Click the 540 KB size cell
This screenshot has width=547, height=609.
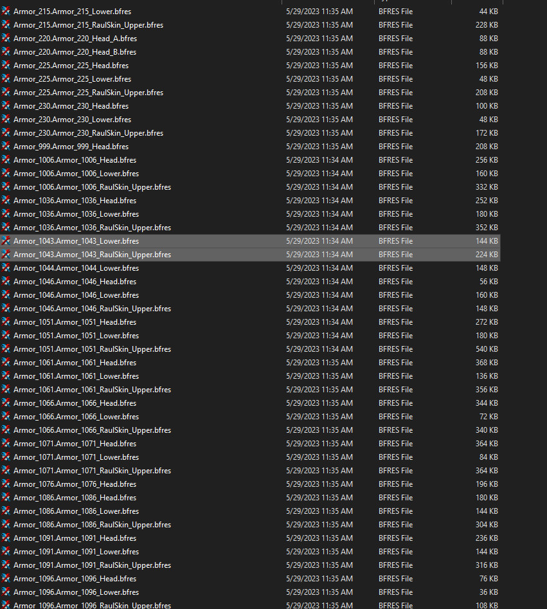pos(485,349)
